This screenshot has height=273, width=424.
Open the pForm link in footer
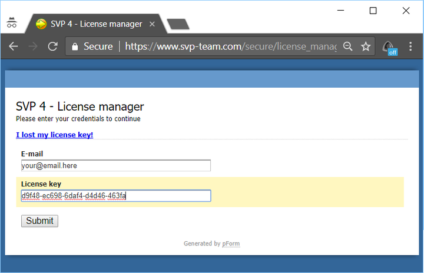[231, 244]
